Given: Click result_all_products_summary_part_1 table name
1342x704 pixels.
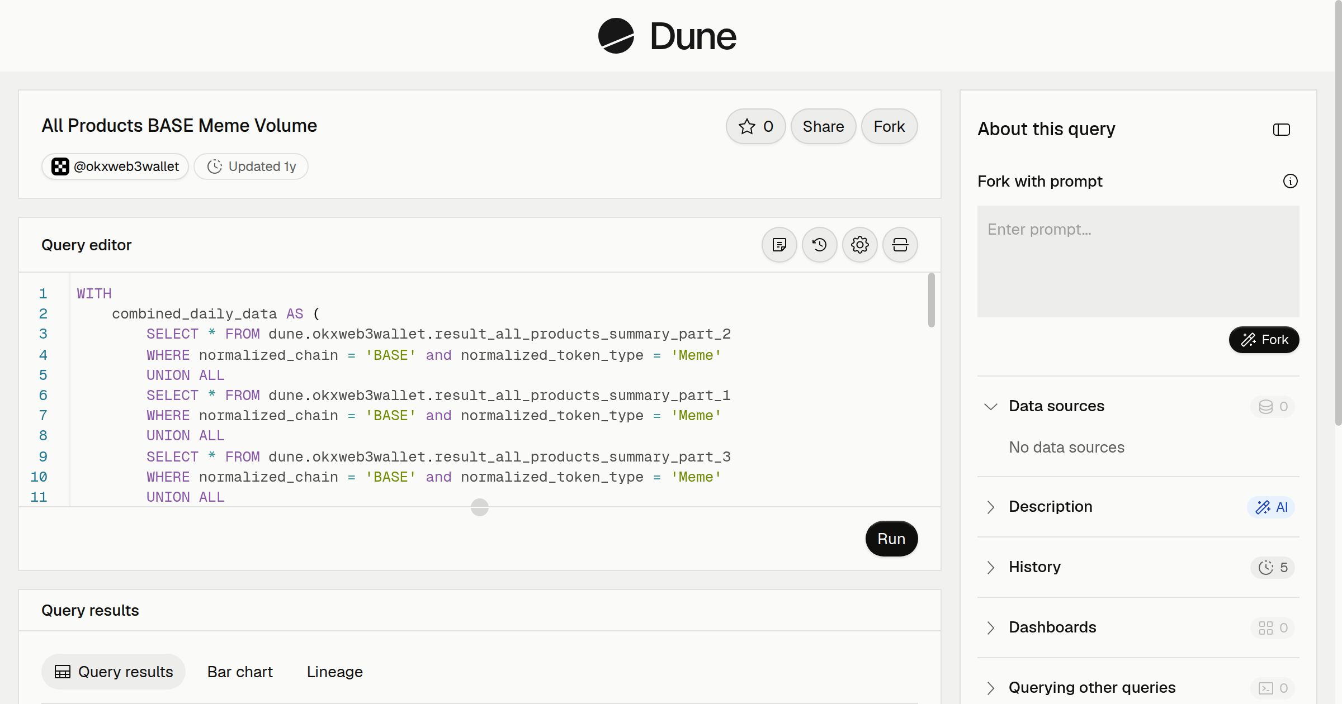Looking at the screenshot, I should coord(583,395).
